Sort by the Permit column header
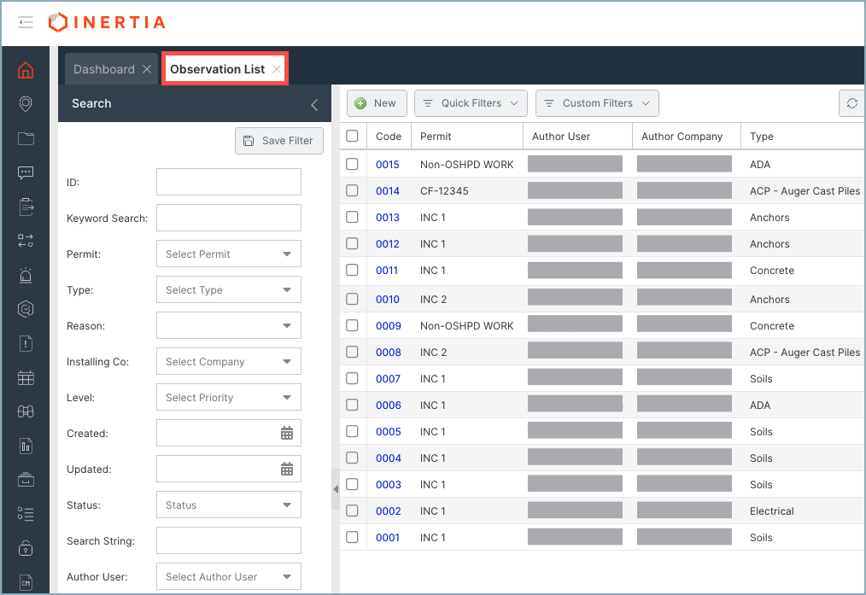 tap(466, 137)
